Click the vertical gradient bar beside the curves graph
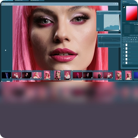The height and width of the screenshot is (138, 138). point(120,22)
